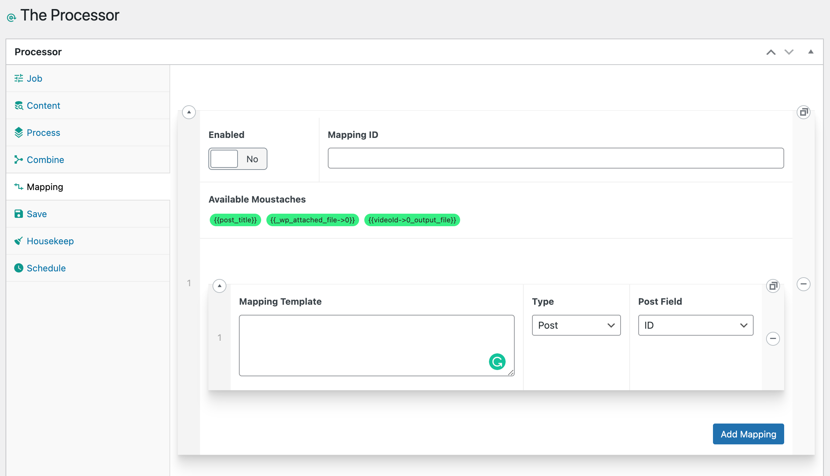Click the duplicate icon of outer mapping group

tap(803, 112)
